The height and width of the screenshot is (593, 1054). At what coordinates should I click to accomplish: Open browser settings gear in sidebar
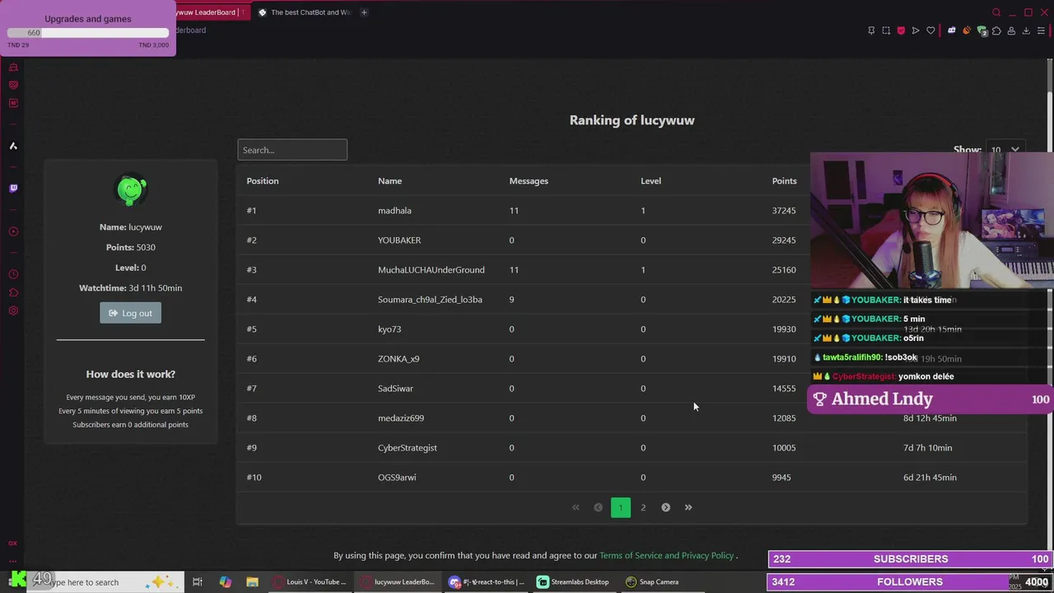coord(13,311)
